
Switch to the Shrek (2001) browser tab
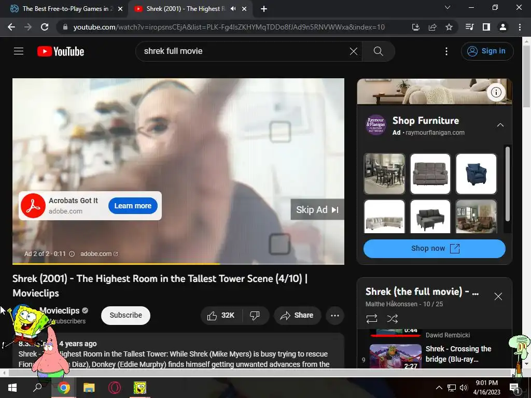[185, 9]
